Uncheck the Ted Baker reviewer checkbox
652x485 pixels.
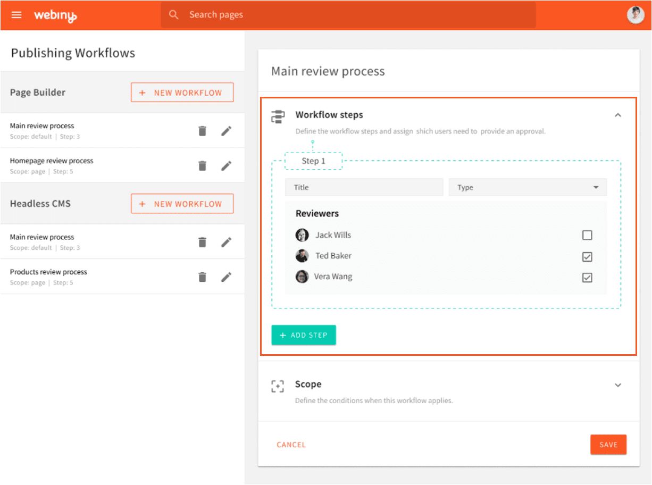(587, 257)
